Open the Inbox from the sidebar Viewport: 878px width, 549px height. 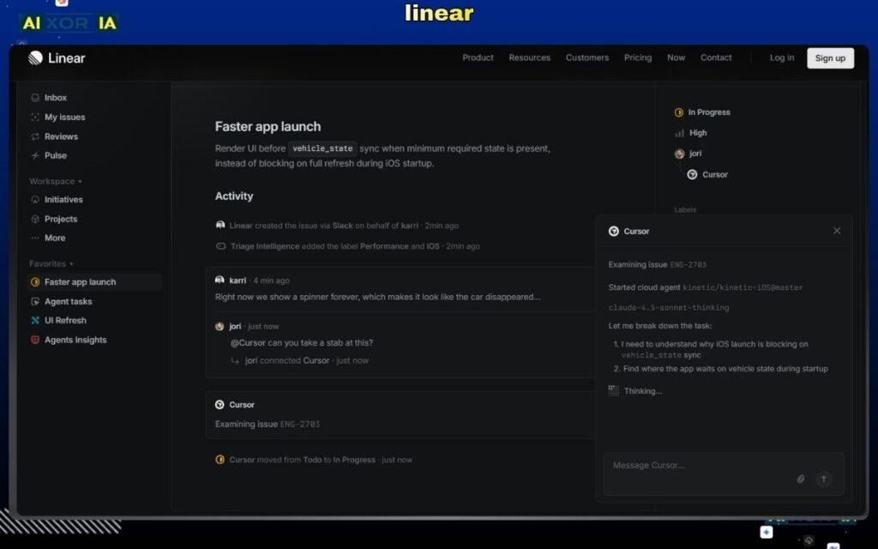click(x=35, y=97)
